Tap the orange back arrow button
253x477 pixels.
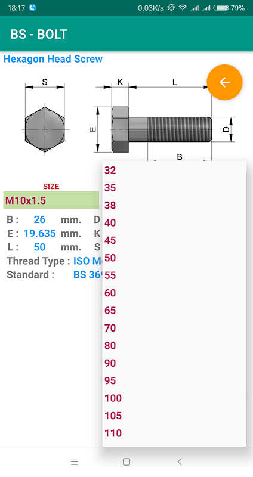[x=224, y=82]
